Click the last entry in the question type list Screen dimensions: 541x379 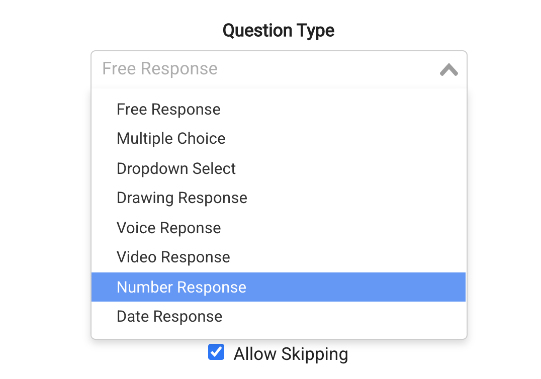coord(169,317)
